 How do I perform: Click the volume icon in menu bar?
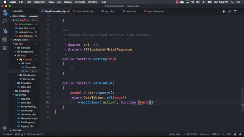pos(198,2)
